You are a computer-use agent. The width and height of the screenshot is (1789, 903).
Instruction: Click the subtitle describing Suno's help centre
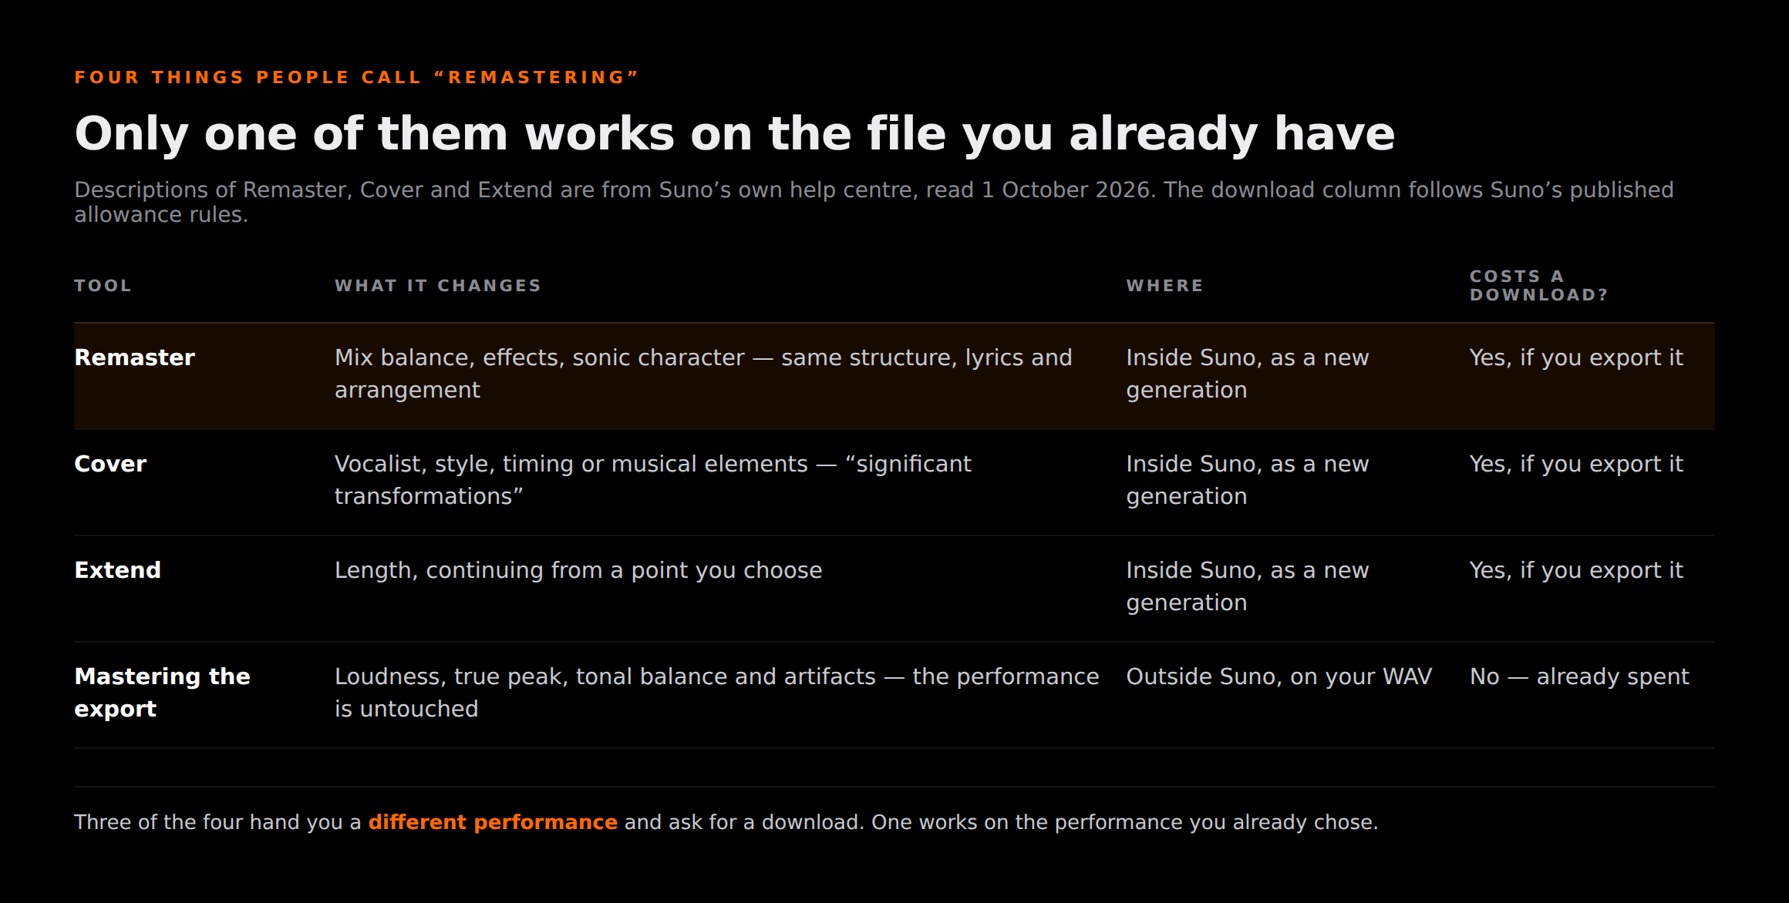[x=874, y=202]
